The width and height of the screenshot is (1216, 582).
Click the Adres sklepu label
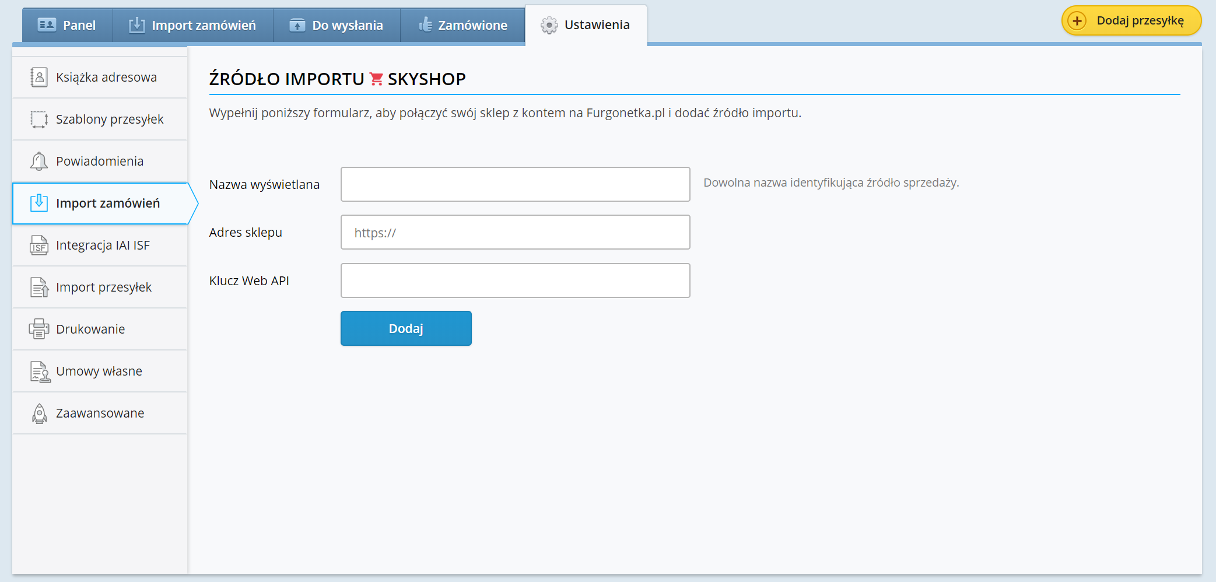tap(246, 232)
